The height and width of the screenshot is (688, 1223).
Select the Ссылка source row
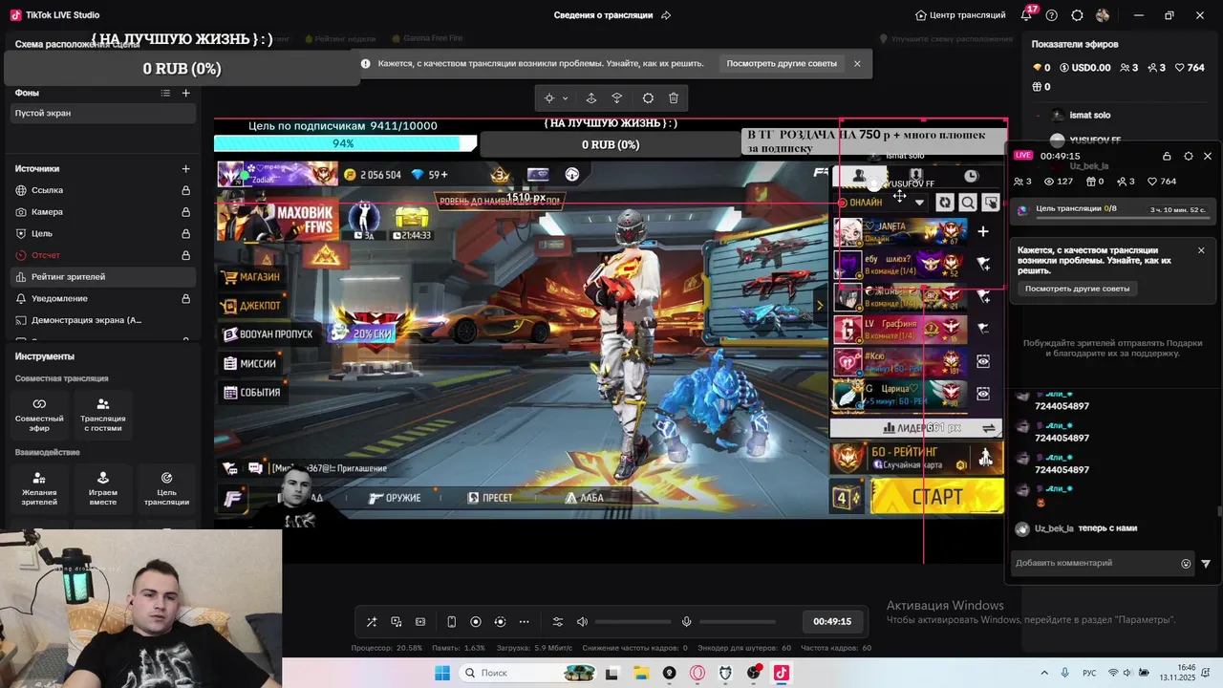tap(103, 190)
